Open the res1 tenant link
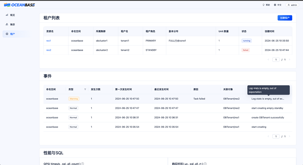The image size is (303, 165). (48, 41)
